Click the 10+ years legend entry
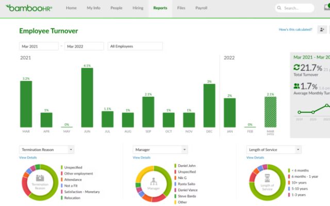The width and height of the screenshot is (330, 206). (298, 183)
